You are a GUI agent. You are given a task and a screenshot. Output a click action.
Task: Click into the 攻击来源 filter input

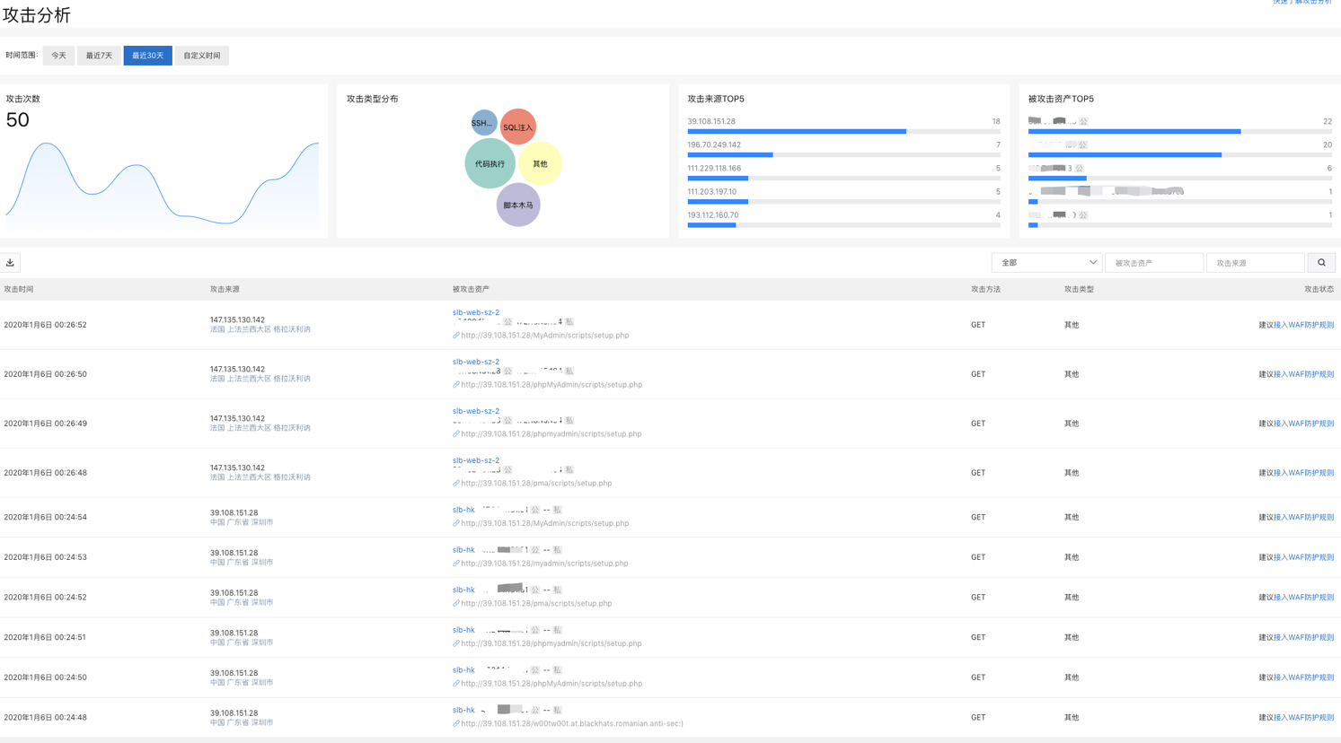1255,263
